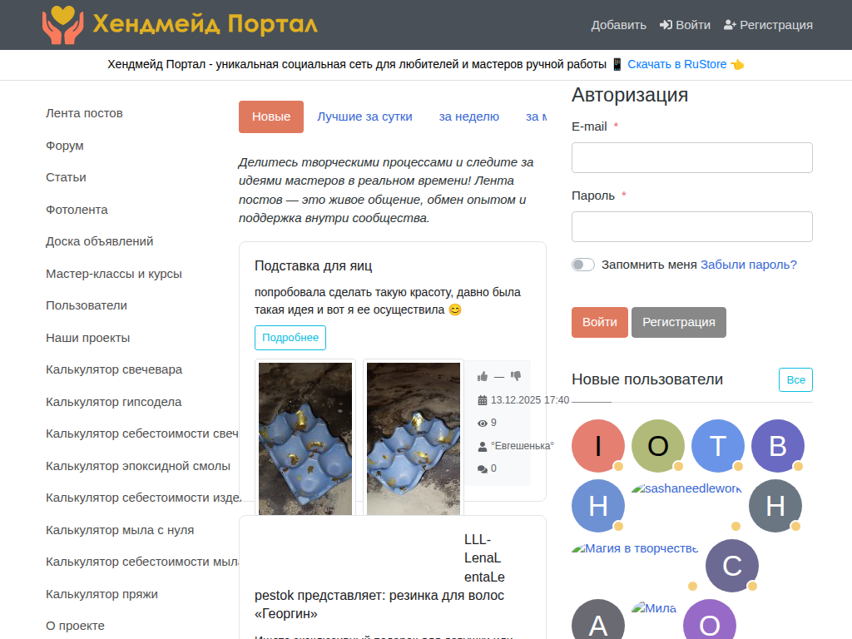Open the за неделю tab
This screenshot has height=639, width=852.
pyautogui.click(x=468, y=116)
